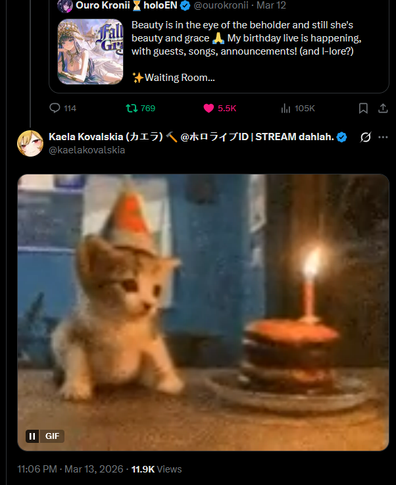
Task: Unlike the post with 5.5K hearts
Action: point(209,109)
